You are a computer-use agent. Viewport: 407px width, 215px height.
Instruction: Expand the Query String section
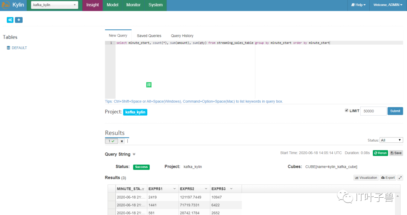tap(134, 154)
